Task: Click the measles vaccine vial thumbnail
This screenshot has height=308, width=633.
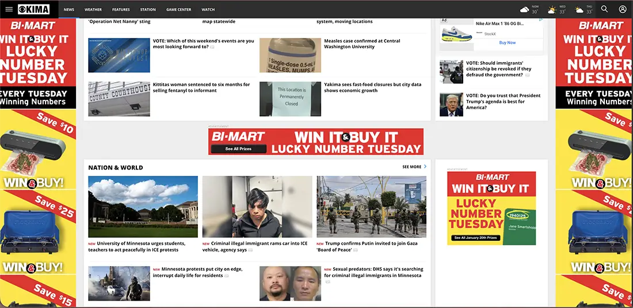Action: click(x=290, y=55)
